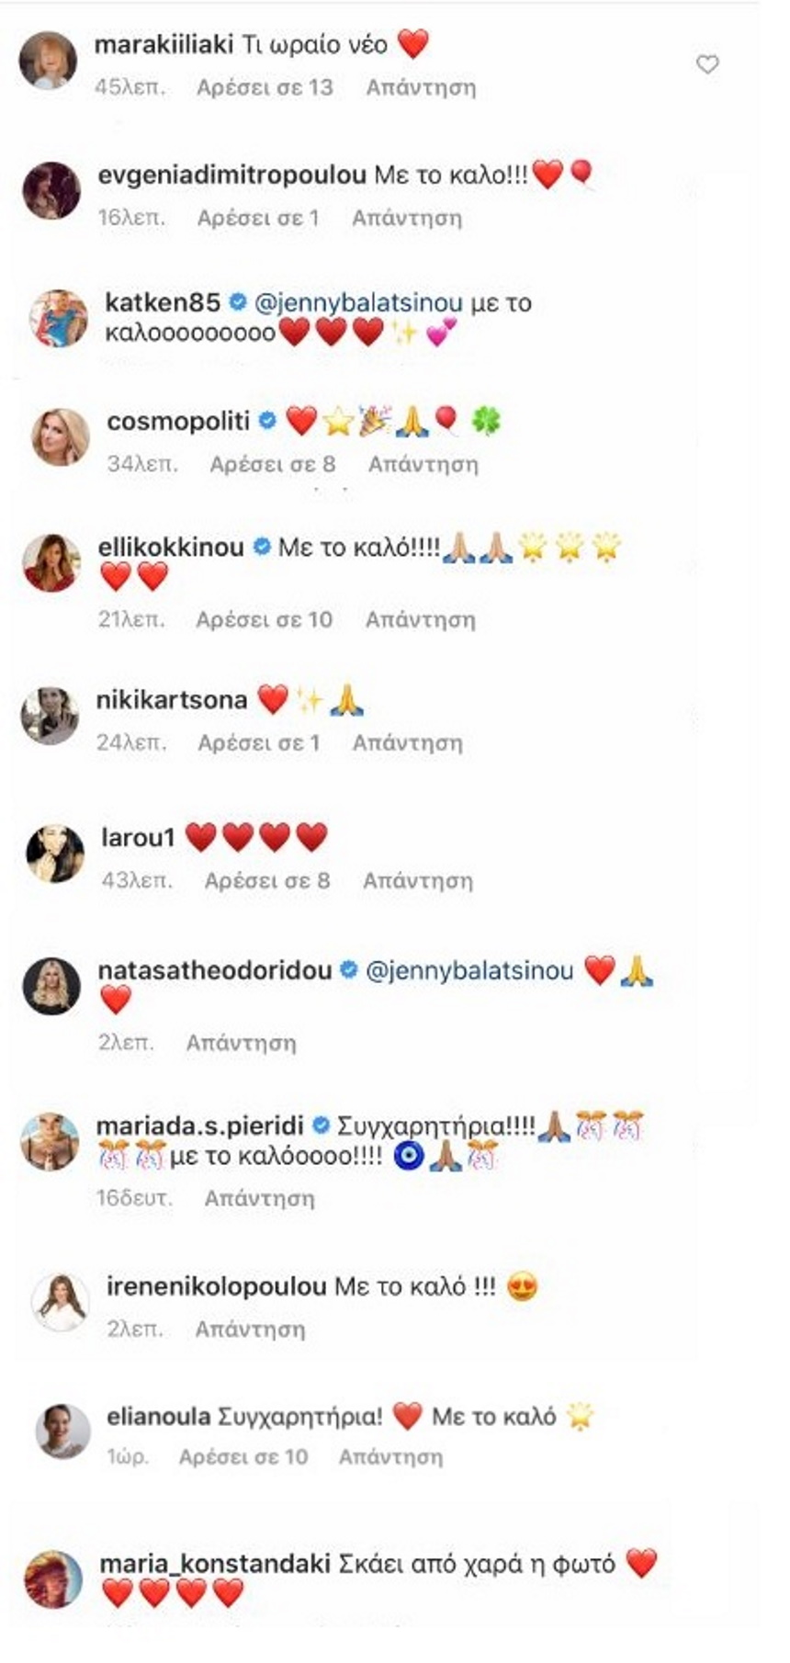This screenshot has width=790, height=1663.
Task: Reply to ellikokkinou's comment
Action: pos(421,619)
